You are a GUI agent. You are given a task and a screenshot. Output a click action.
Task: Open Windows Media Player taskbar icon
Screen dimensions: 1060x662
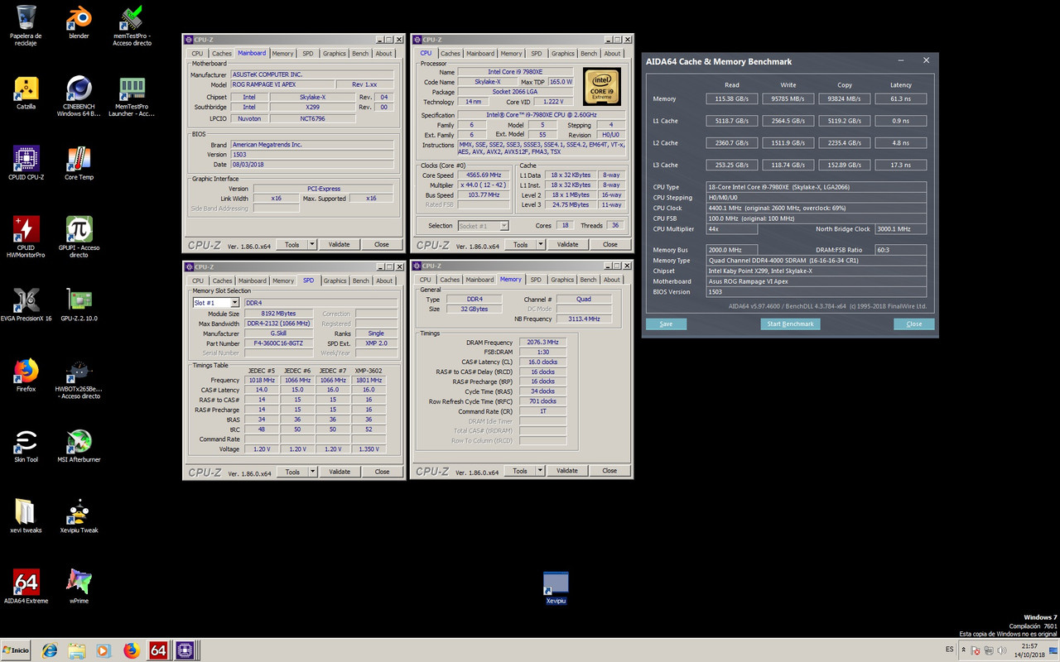(104, 650)
